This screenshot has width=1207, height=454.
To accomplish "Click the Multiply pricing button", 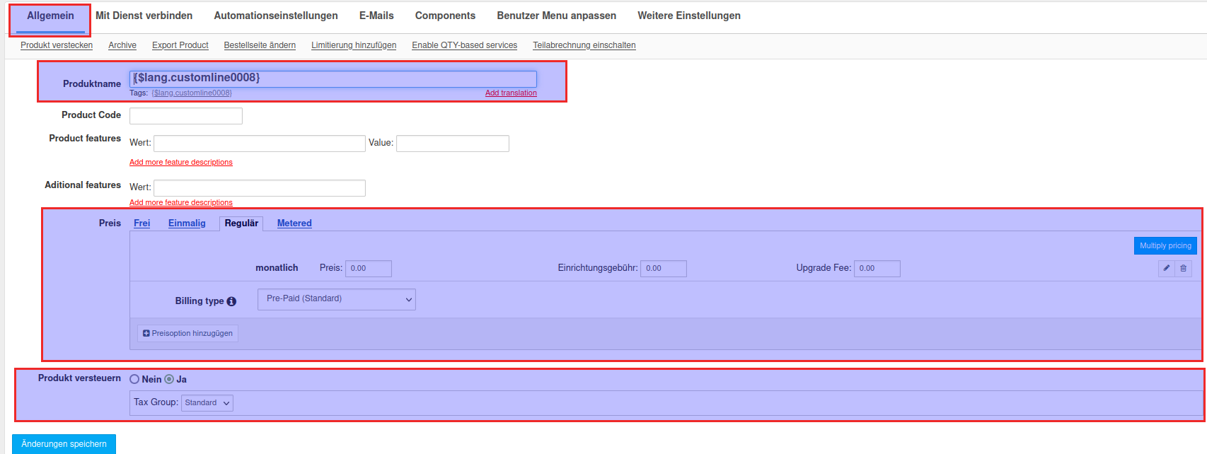I will pyautogui.click(x=1165, y=245).
